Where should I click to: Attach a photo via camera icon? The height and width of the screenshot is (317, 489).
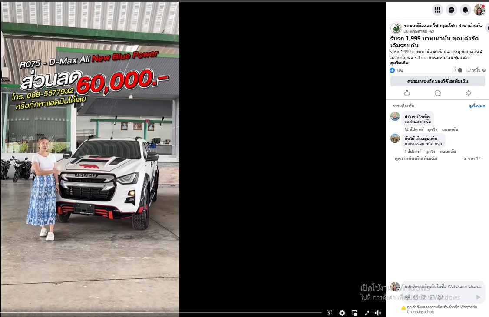[424, 297]
